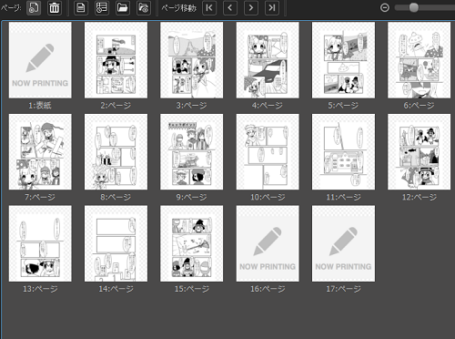Select page 15 thumbnail
Viewport: 455px width, 339px height.
192,243
